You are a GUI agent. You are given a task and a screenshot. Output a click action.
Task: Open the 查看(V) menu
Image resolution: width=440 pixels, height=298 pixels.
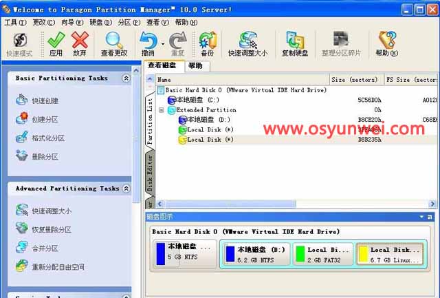[x=157, y=23]
